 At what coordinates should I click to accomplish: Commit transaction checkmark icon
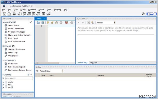pos(72,23)
